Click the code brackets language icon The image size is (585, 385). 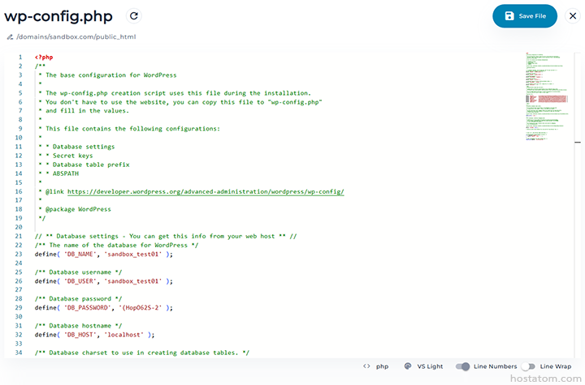366,366
